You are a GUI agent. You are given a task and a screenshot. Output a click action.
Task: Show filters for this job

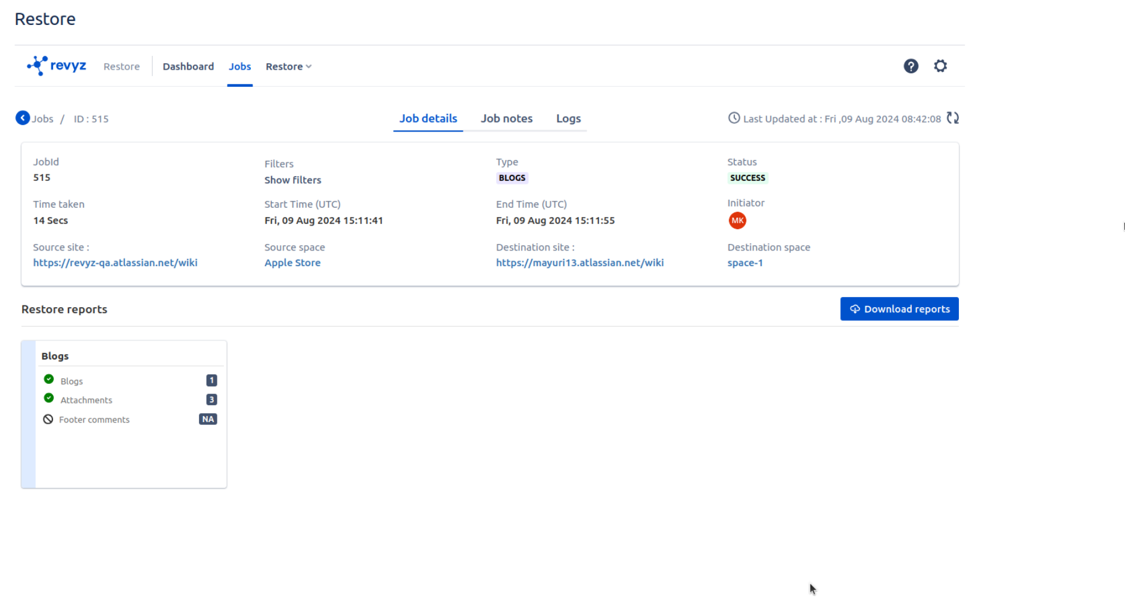292,180
